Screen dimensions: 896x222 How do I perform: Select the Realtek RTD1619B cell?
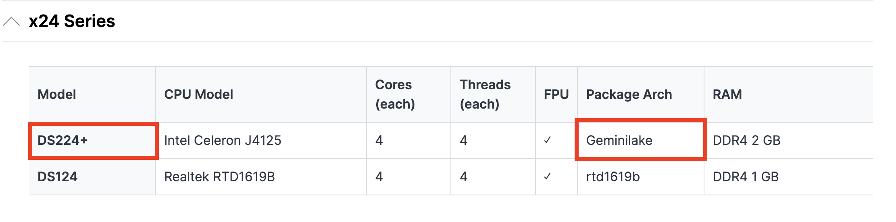coord(219,177)
